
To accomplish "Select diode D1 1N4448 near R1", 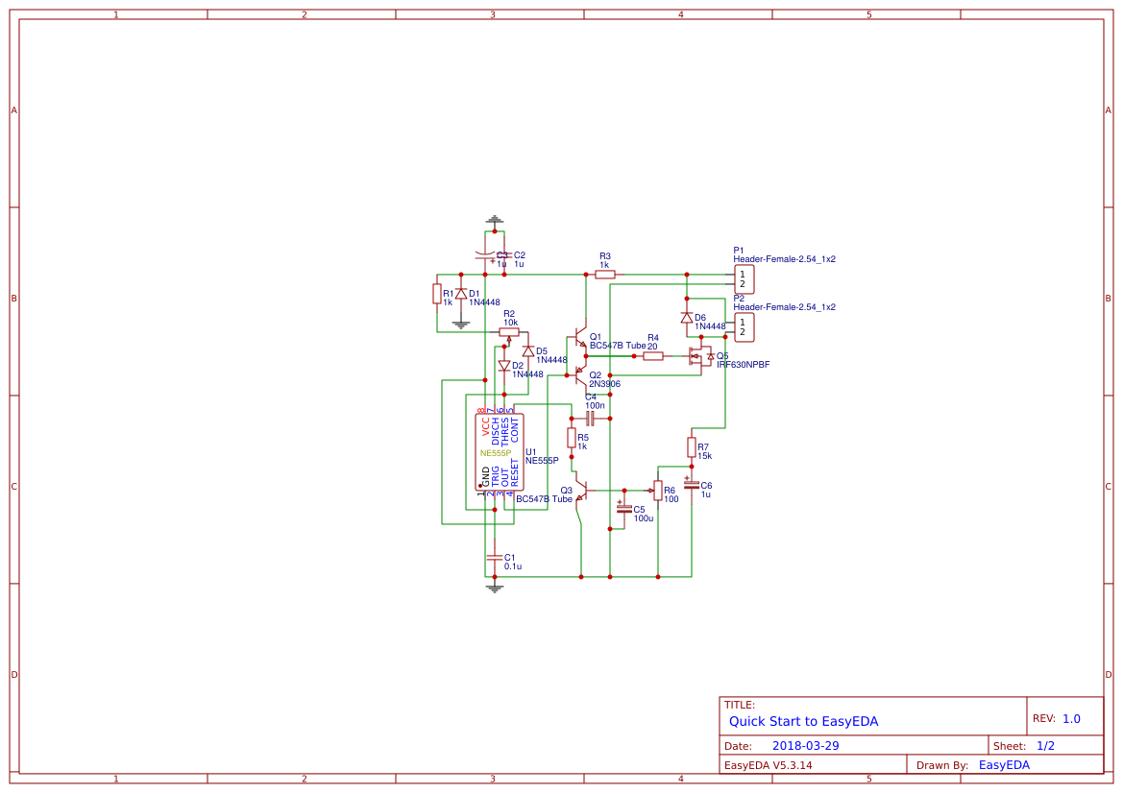I will 461,293.
